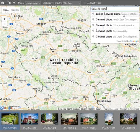Pick Červená Lhota Bílá Lhota suggestion

click(115, 37)
